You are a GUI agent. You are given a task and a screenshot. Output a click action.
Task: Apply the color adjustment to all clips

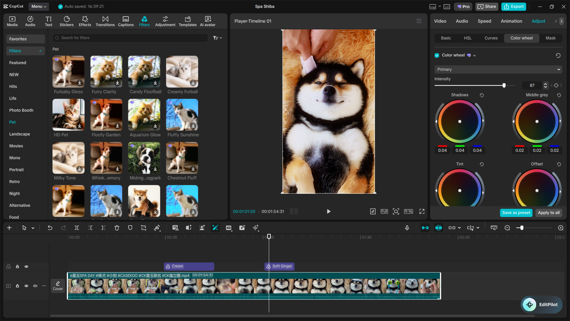tap(549, 213)
